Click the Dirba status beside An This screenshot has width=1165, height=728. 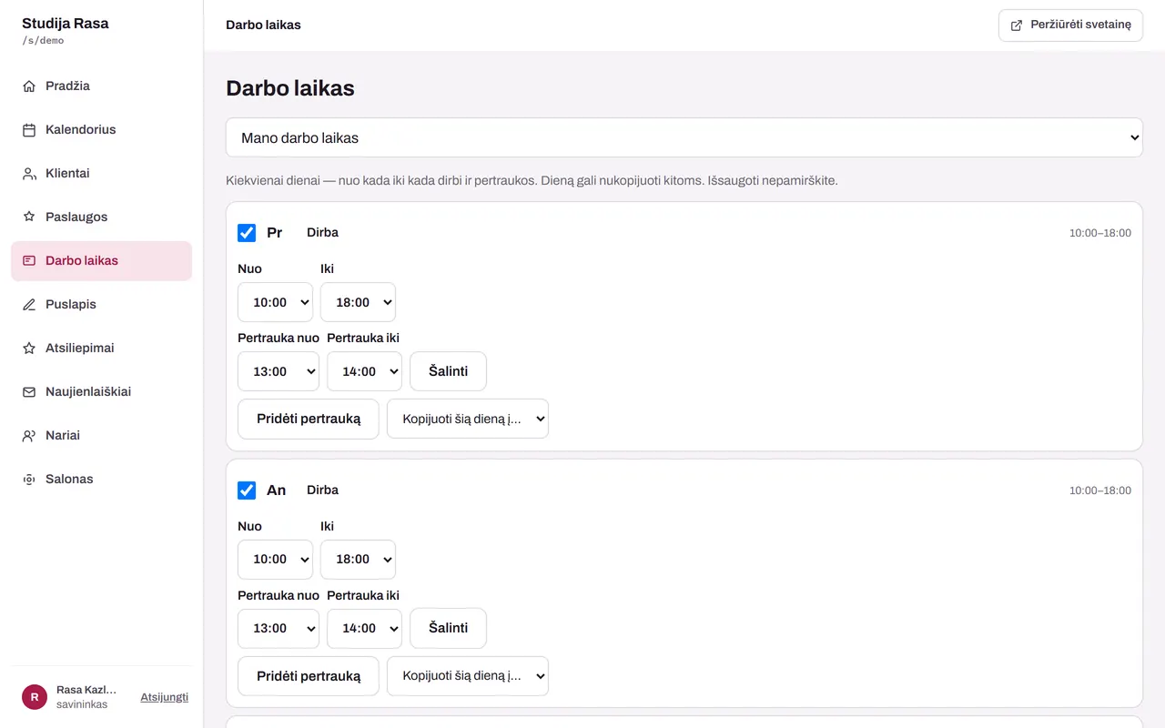(322, 490)
